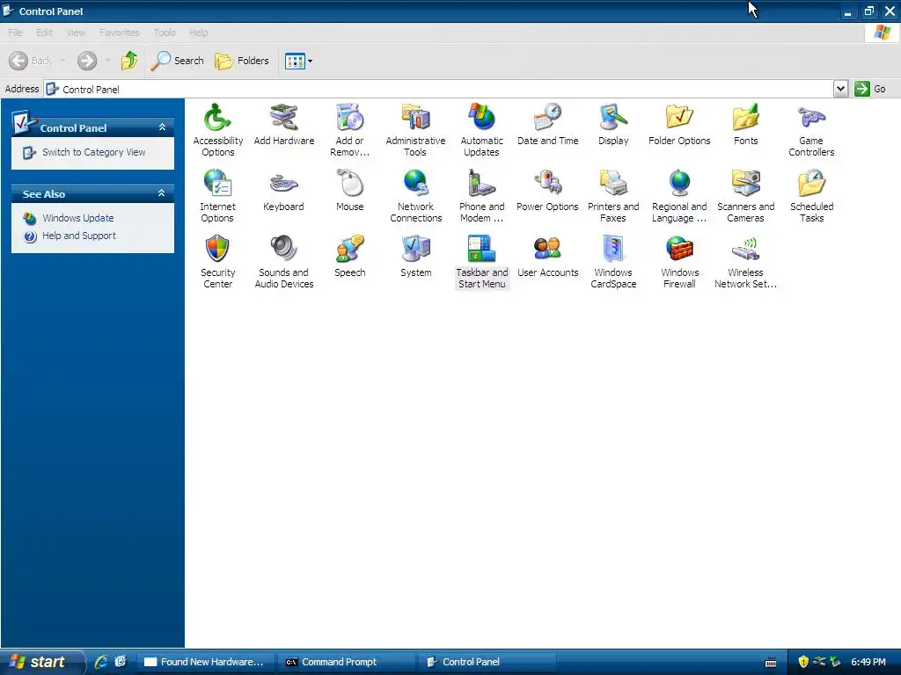
Task: Click the Forward toolbar button
Action: (x=87, y=61)
